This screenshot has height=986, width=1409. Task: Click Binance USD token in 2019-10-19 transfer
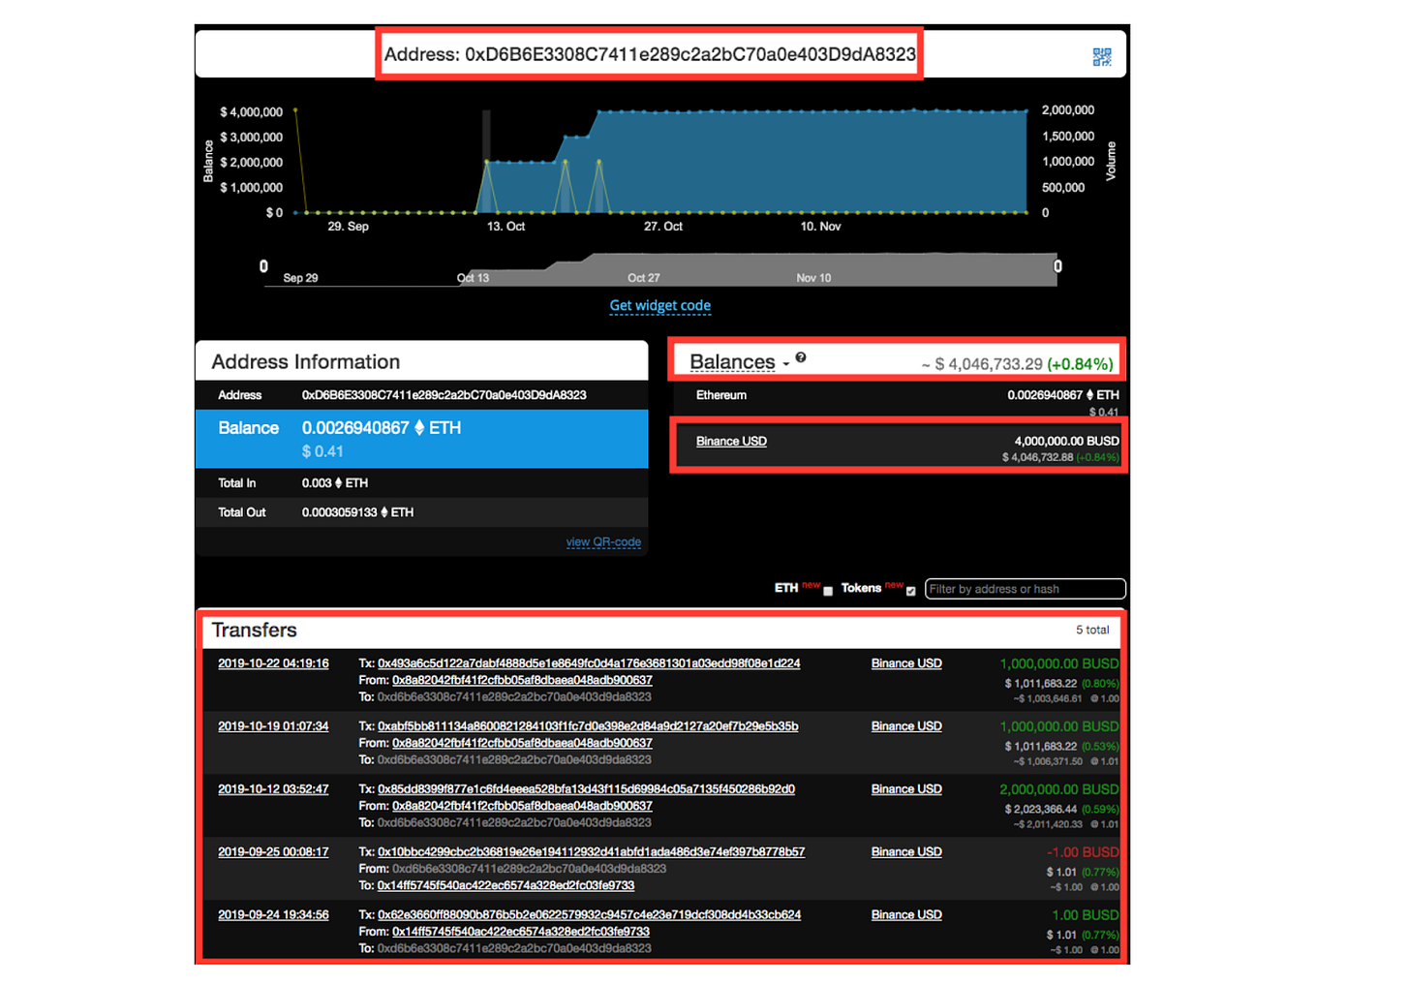pyautogui.click(x=906, y=726)
